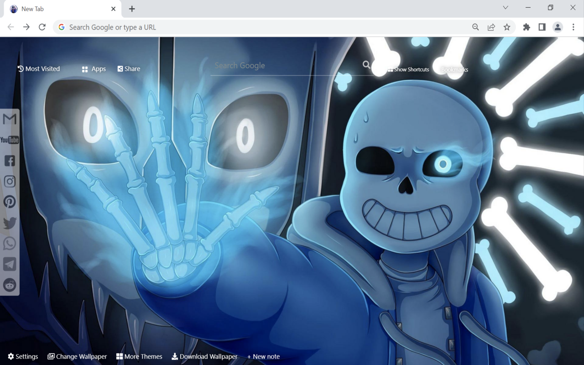Open More Themes
Screen dimensions: 584x365
[x=139, y=356]
